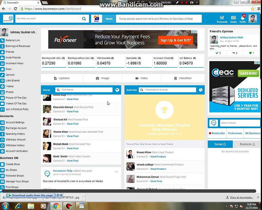Open Sheela Khan's profile thumbnail
Image resolution: width=262 pixels, height=210 pixels.
click(x=47, y=134)
